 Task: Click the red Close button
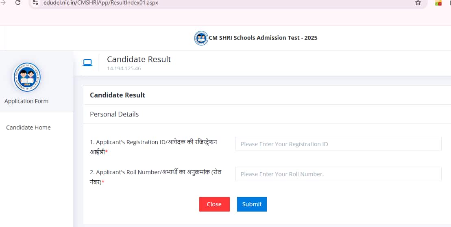pyautogui.click(x=214, y=204)
